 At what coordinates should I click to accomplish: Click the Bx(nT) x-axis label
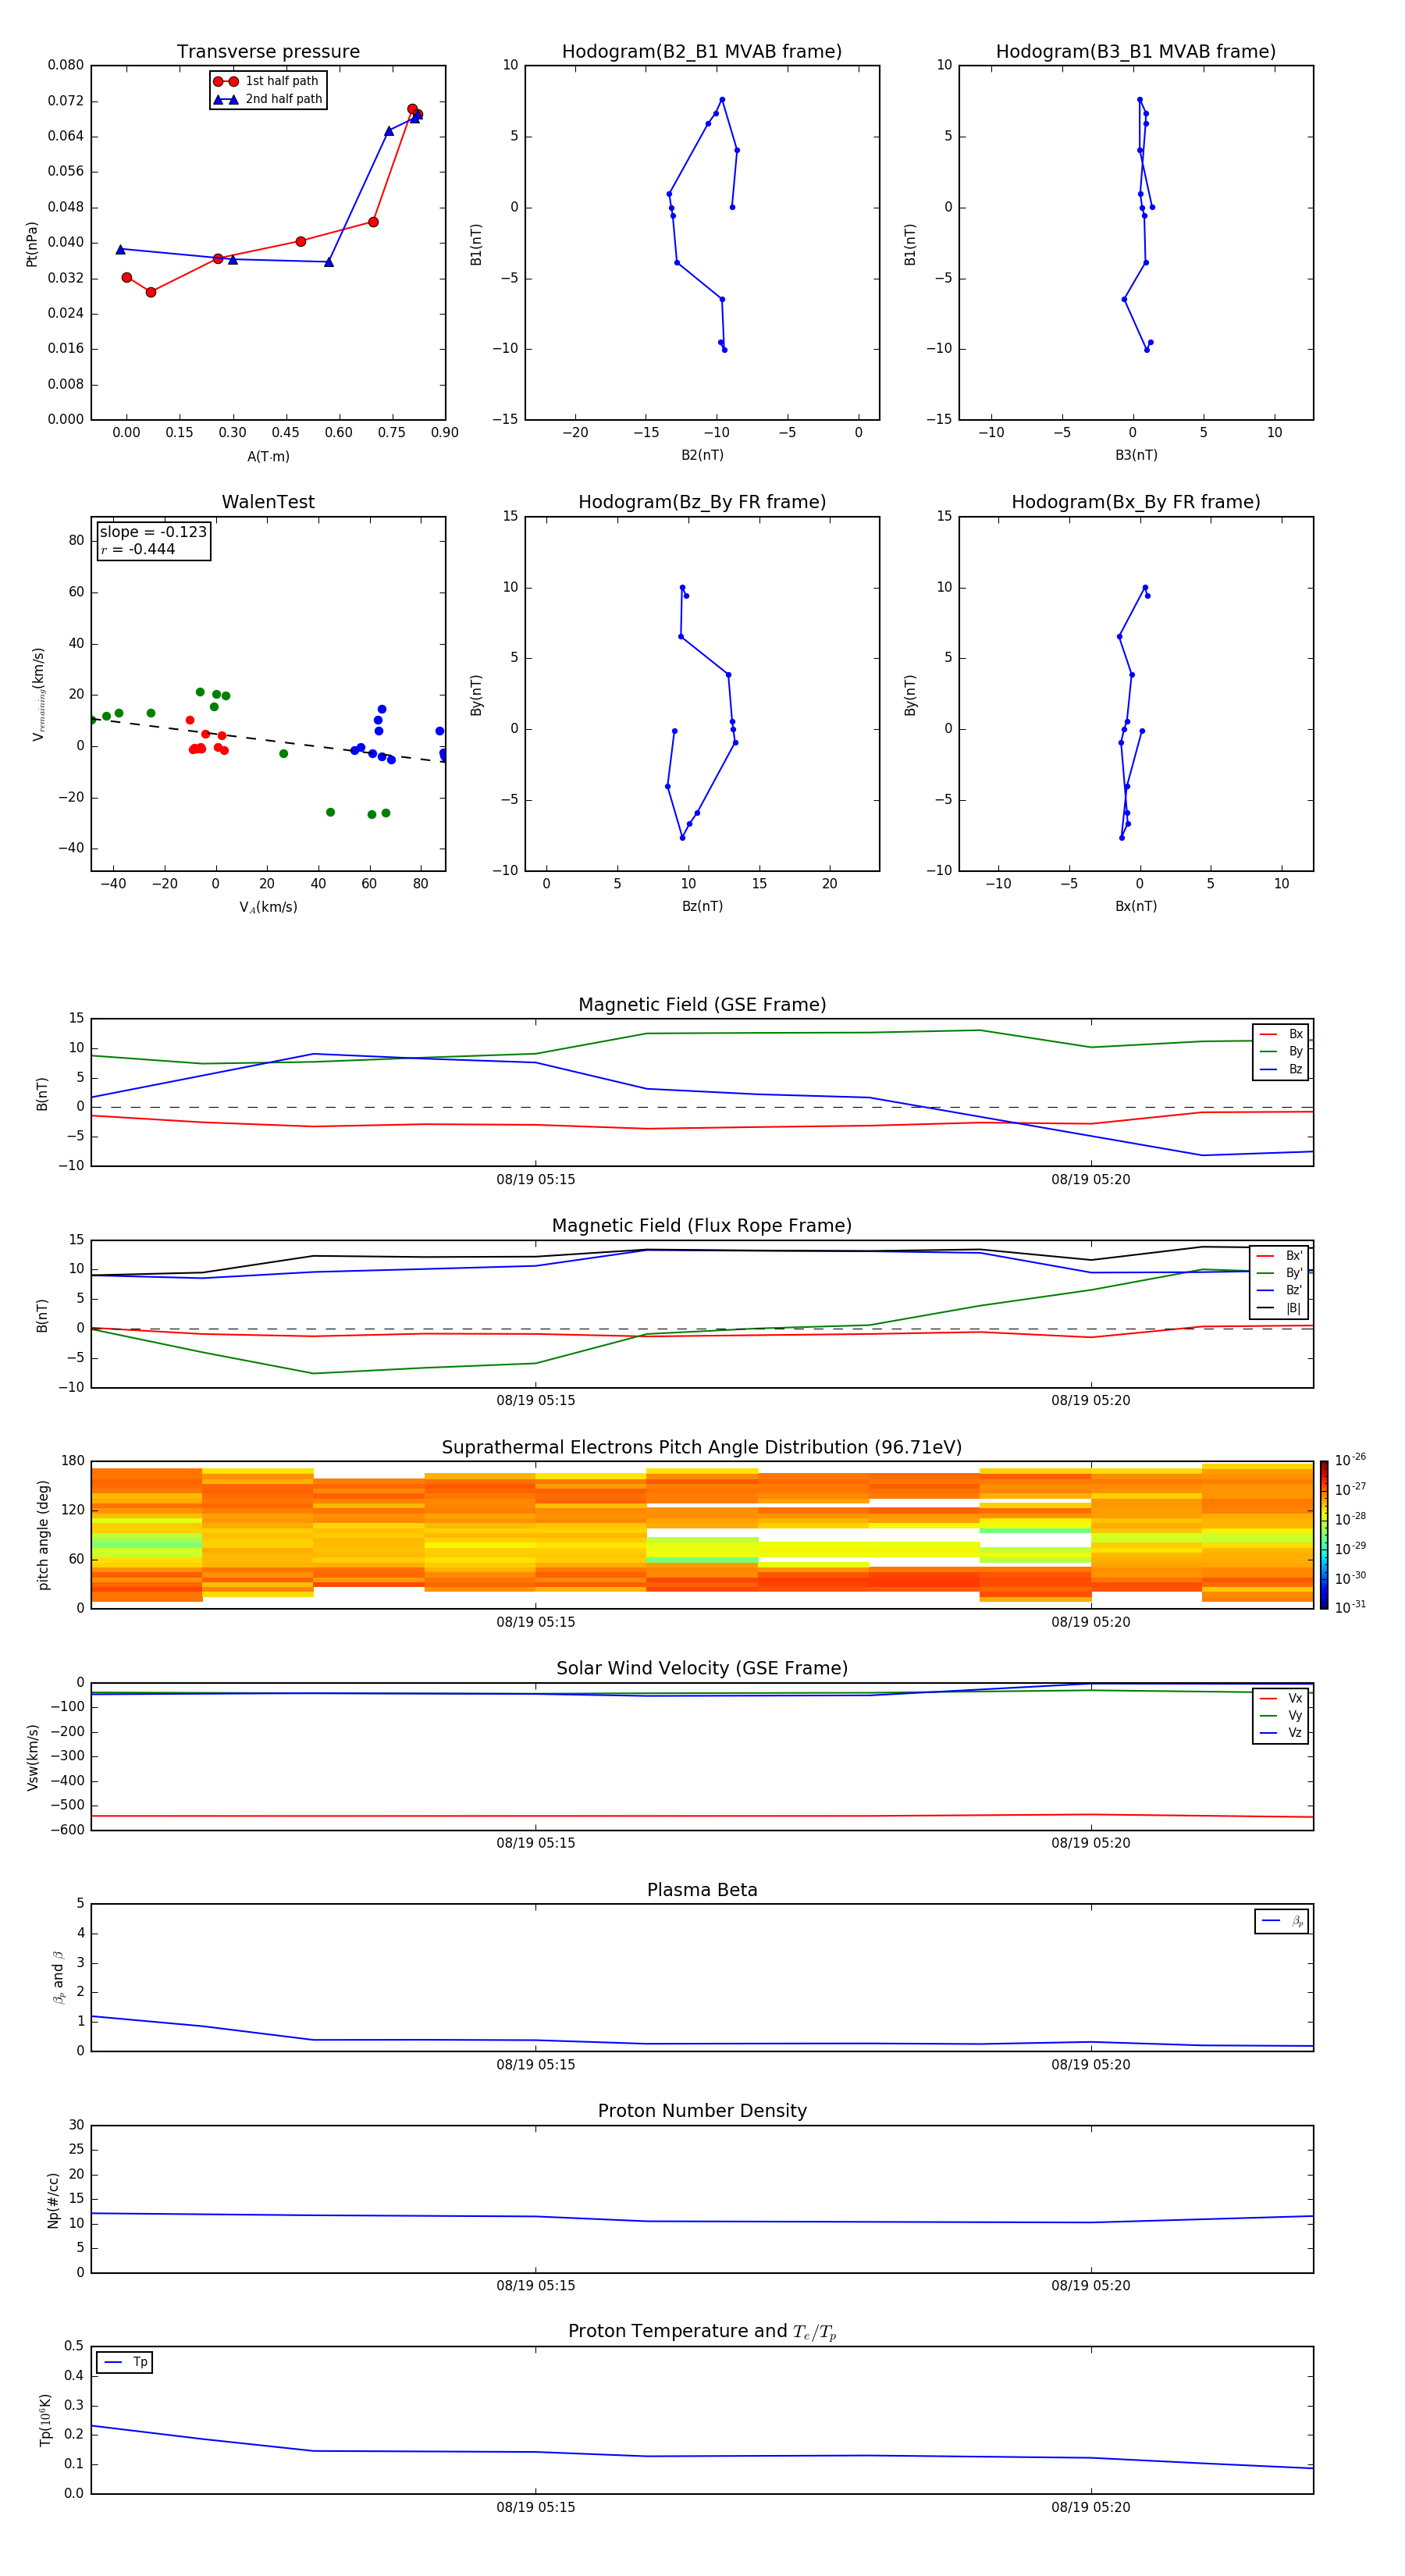[1136, 906]
